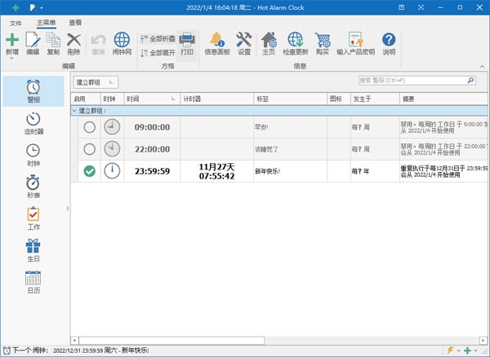
Task: Click the 发生于 column header
Action: pos(375,99)
